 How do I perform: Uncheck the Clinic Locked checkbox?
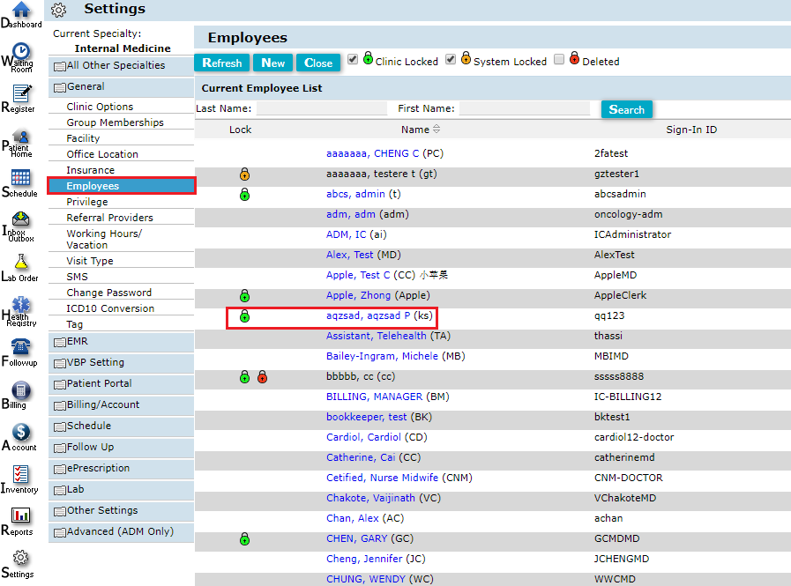tap(352, 59)
